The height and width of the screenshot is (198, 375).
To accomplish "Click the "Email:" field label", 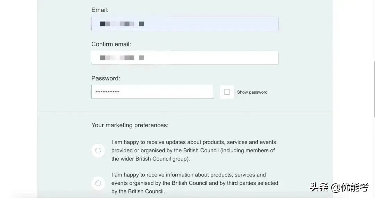I will coord(100,10).
